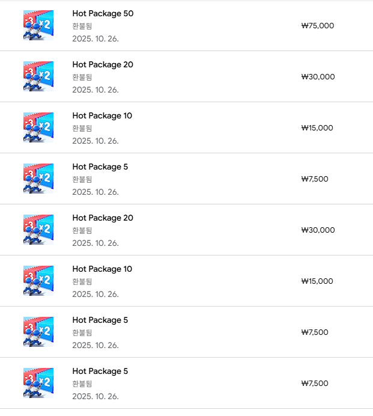The image size is (373, 416).
Task: Click the icon of the second Hot Package 20
Action: point(38,230)
